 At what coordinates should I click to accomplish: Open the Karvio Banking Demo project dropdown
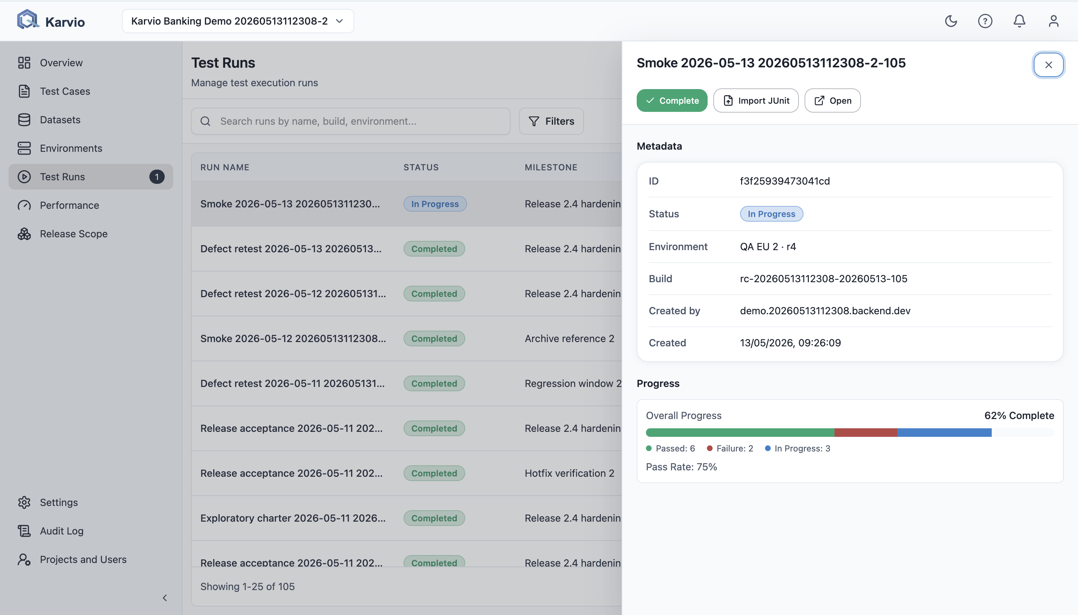click(x=238, y=21)
